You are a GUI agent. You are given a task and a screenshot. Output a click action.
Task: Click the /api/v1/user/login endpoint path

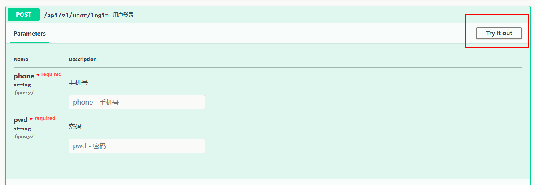point(76,15)
